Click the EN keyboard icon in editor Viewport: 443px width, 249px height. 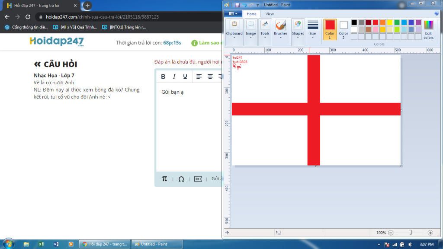198,179
